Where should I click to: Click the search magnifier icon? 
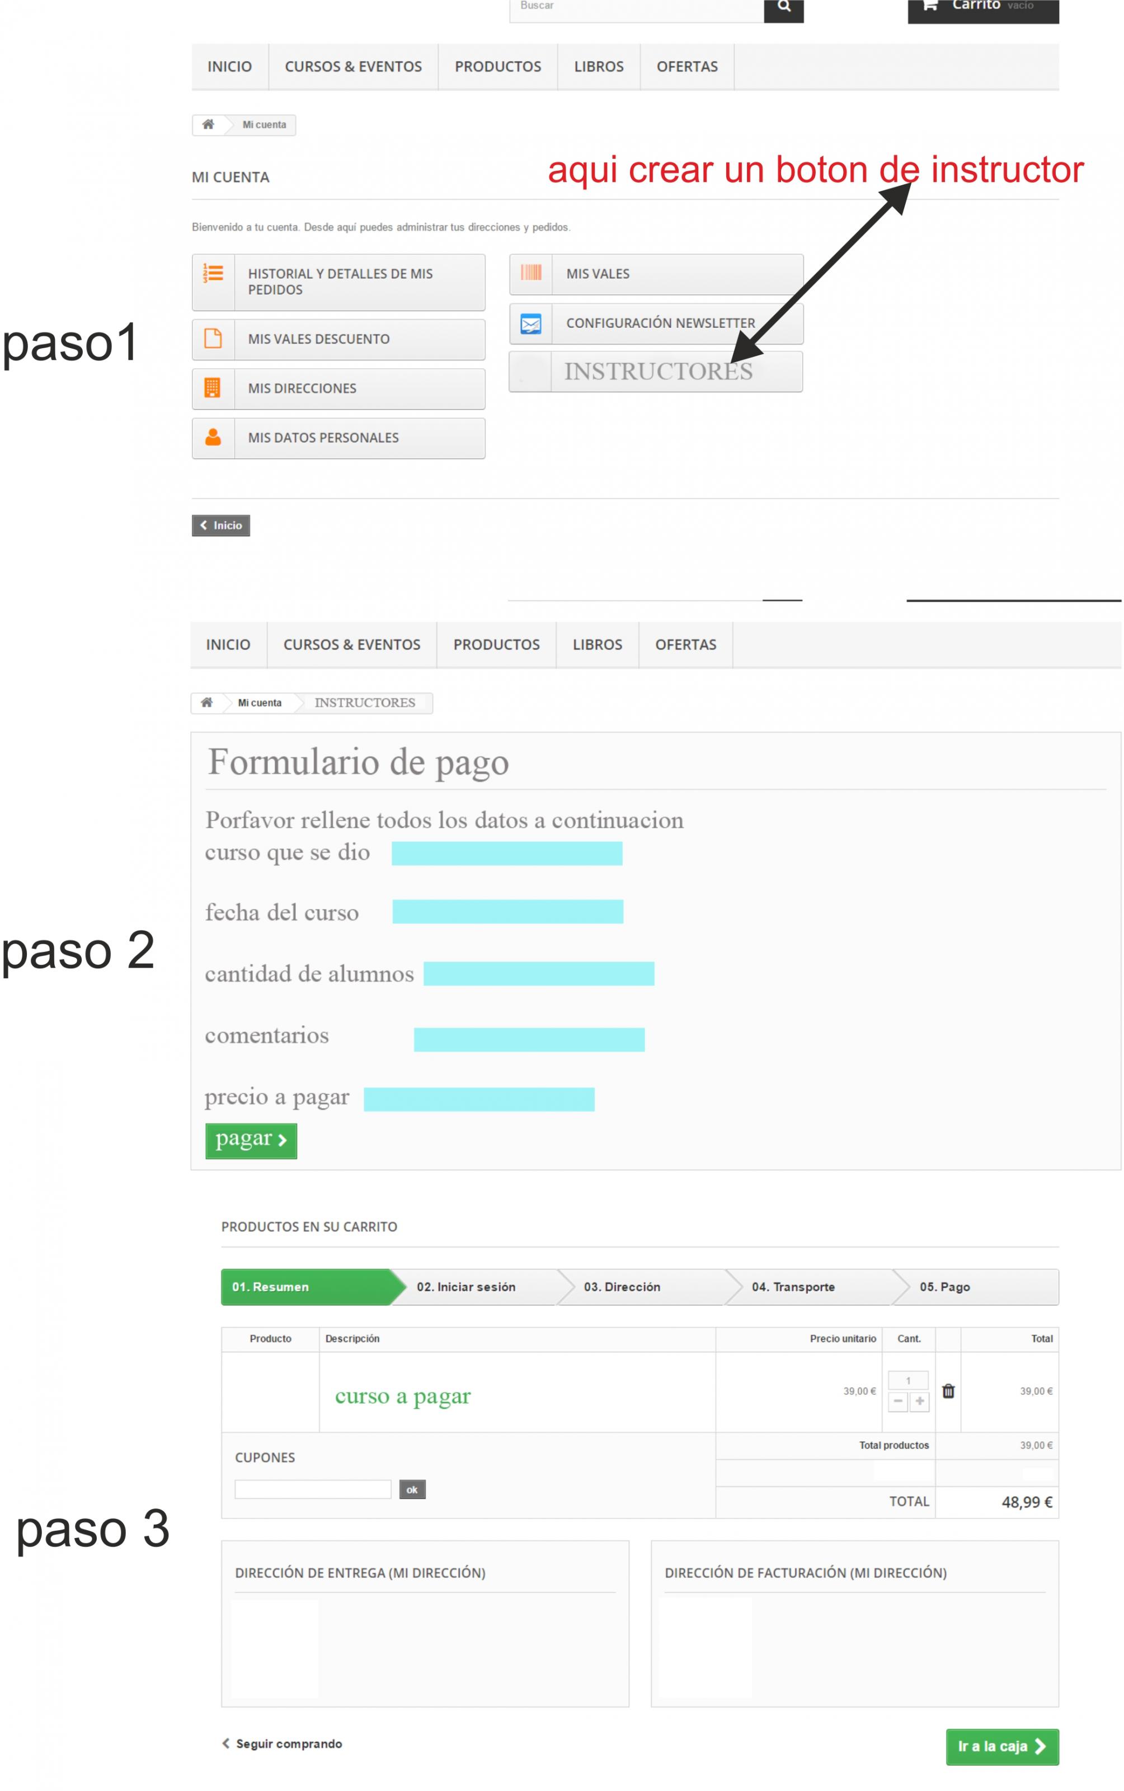pos(783,7)
